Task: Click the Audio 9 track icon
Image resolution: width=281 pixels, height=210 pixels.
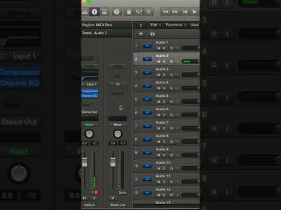Action: [148, 153]
